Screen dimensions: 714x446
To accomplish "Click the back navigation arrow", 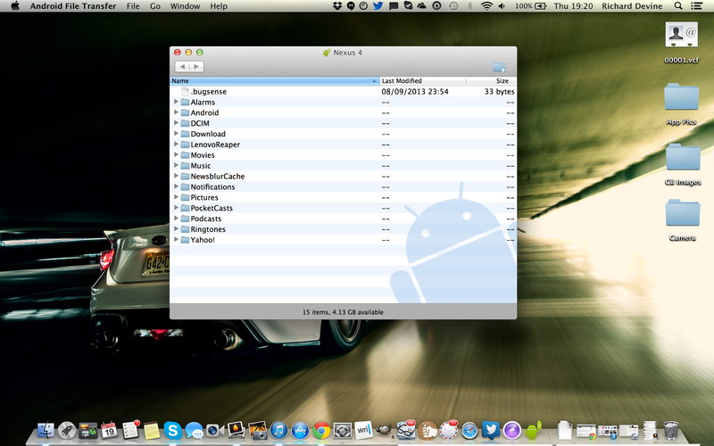I will pos(182,67).
